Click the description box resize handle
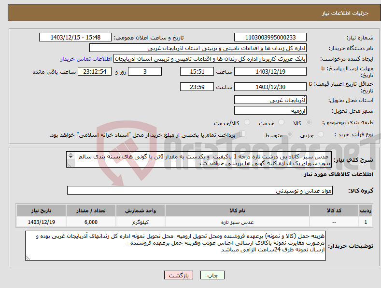 (69, 165)
